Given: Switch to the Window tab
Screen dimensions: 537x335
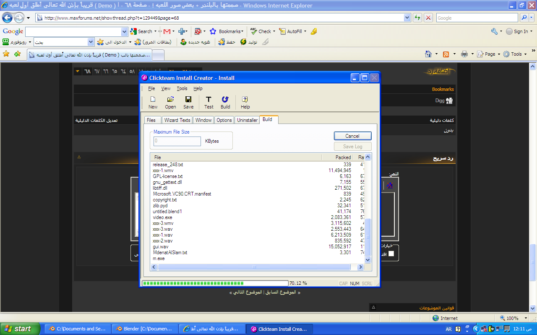Looking at the screenshot, I should click(x=203, y=120).
